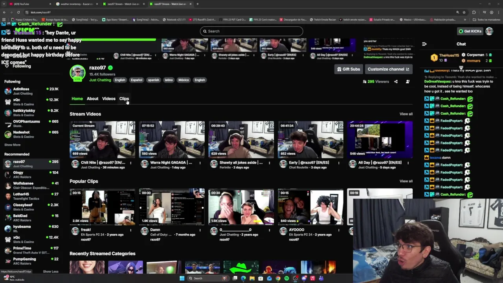
Task: Play the 'freak!' clip thumbnail
Action: click(102, 207)
